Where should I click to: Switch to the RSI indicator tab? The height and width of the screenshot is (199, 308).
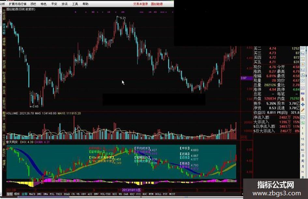coord(114,194)
